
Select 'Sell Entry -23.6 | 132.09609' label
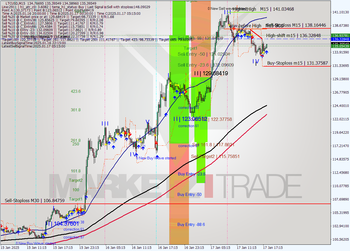[206, 65]
